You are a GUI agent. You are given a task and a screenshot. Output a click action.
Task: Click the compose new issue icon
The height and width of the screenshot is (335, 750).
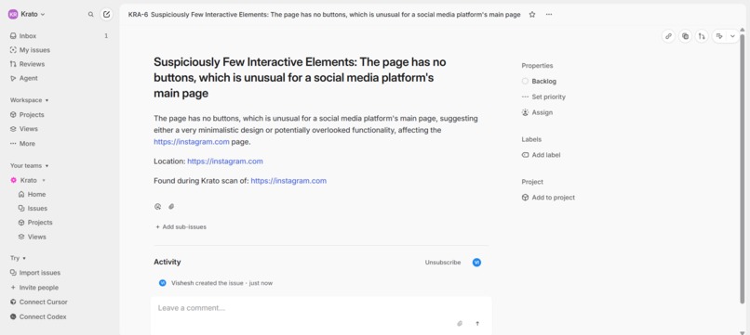point(107,14)
